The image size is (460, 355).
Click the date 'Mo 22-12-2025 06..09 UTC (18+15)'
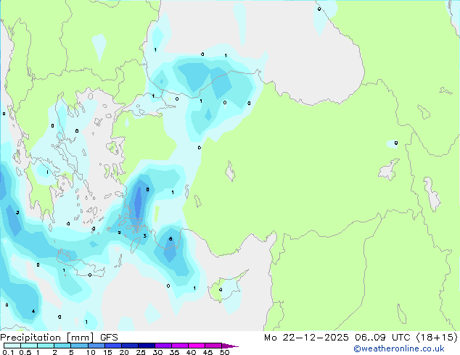point(361,338)
